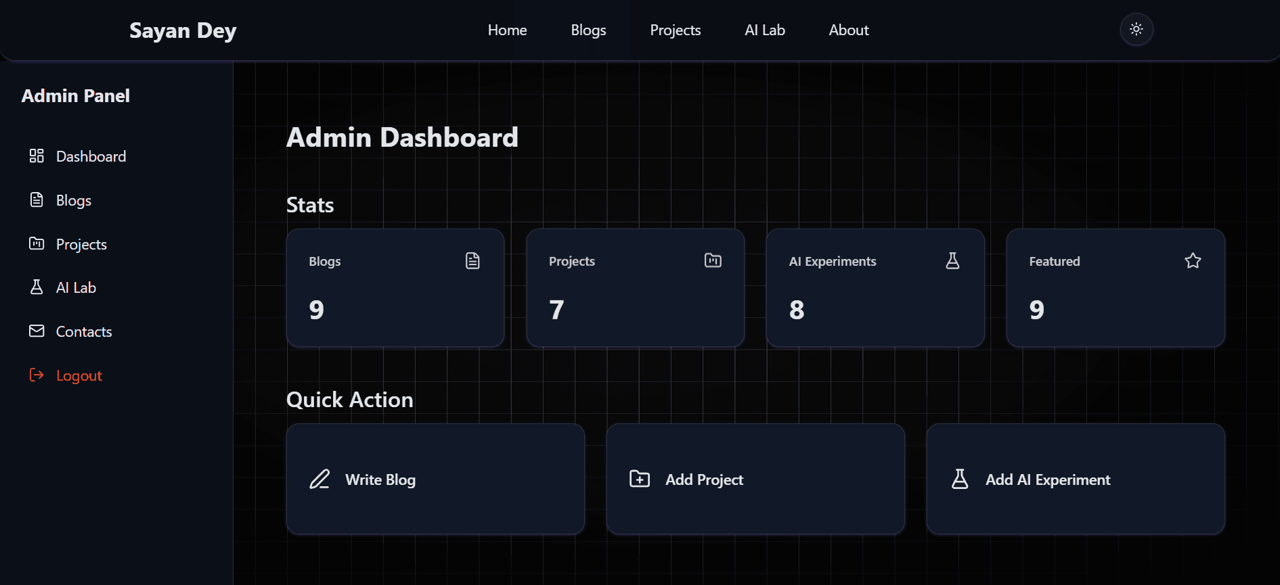Click the Blogs document icon in sidebar

[x=37, y=200]
